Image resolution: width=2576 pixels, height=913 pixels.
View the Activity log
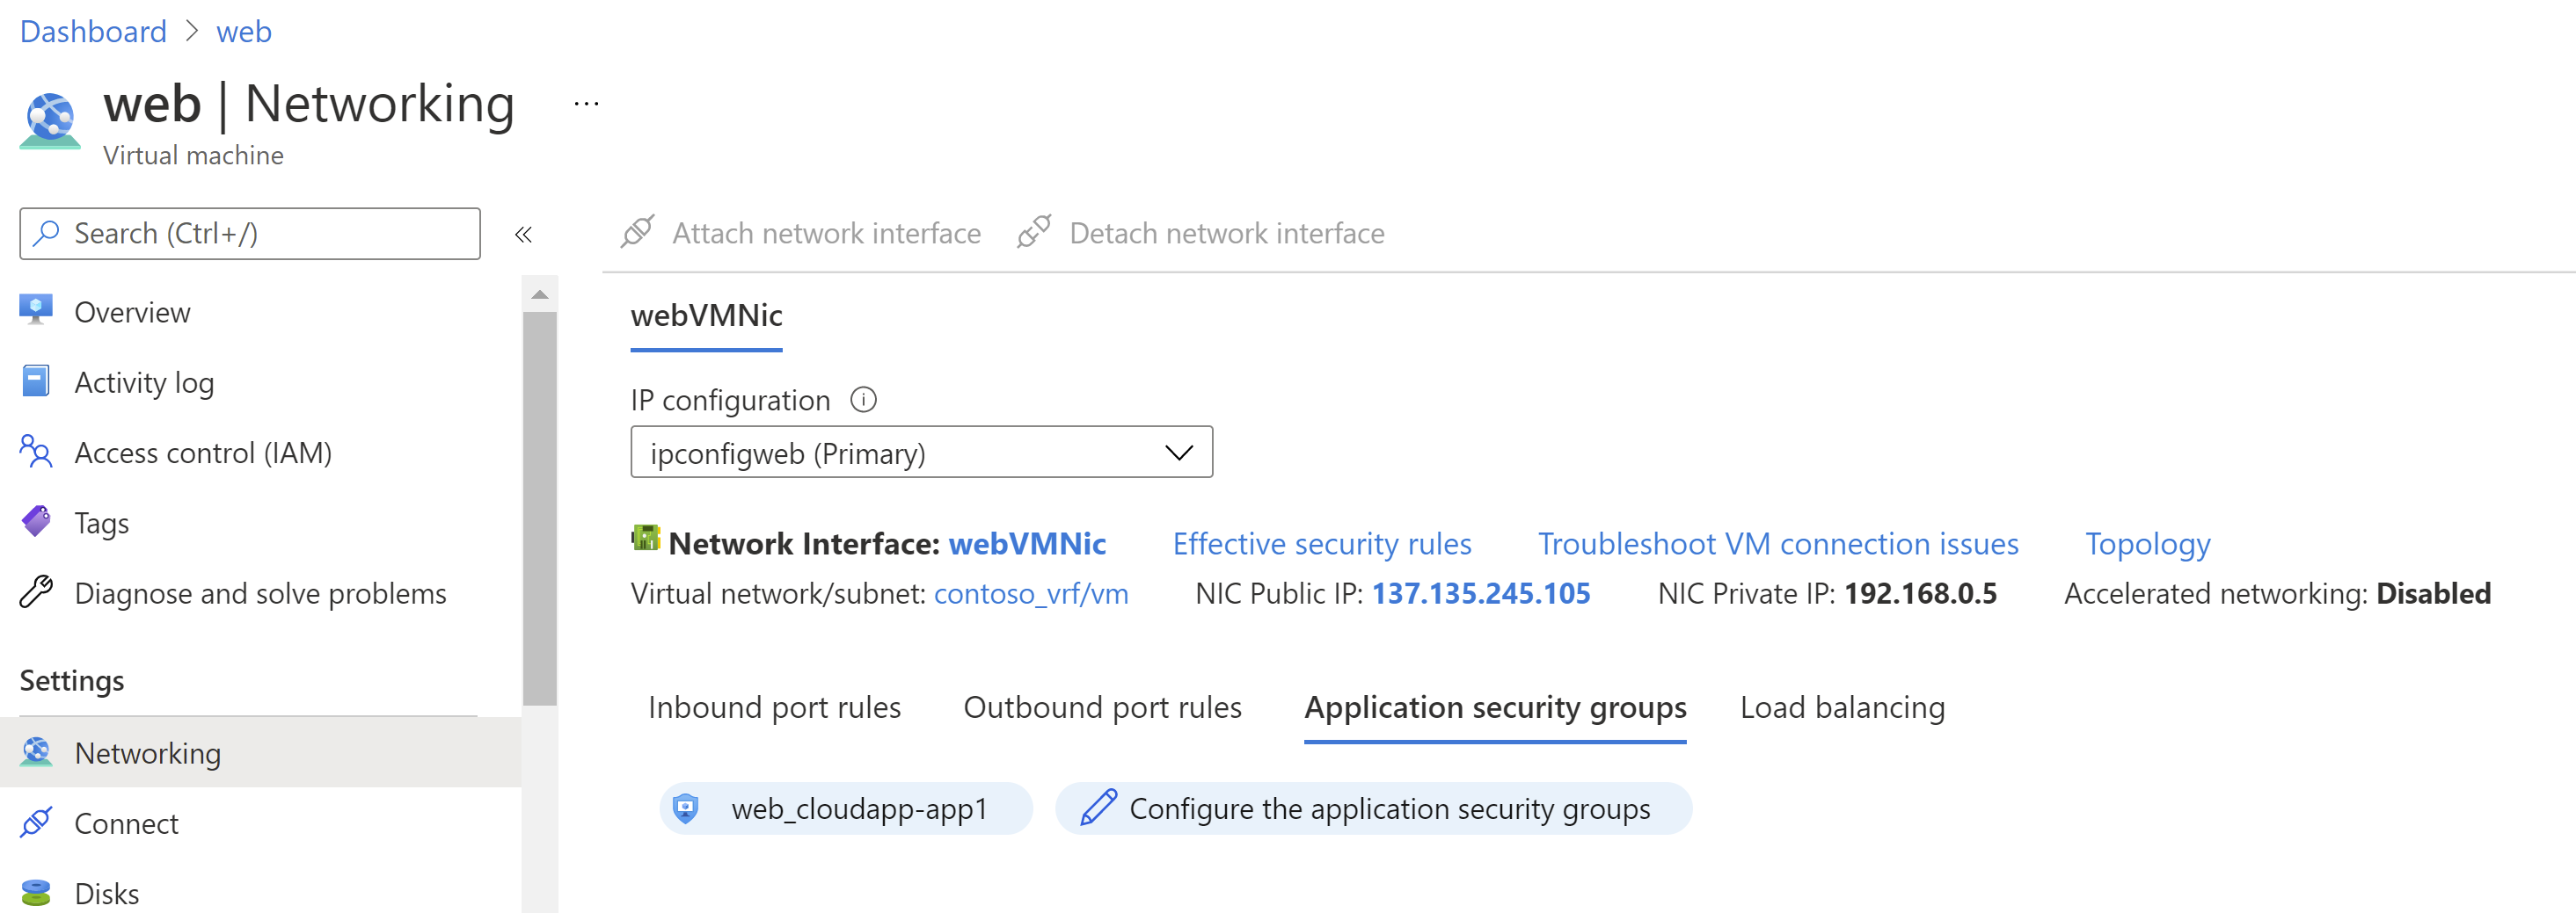143,381
